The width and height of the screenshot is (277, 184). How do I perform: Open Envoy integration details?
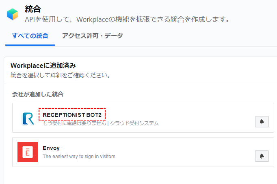(51, 148)
